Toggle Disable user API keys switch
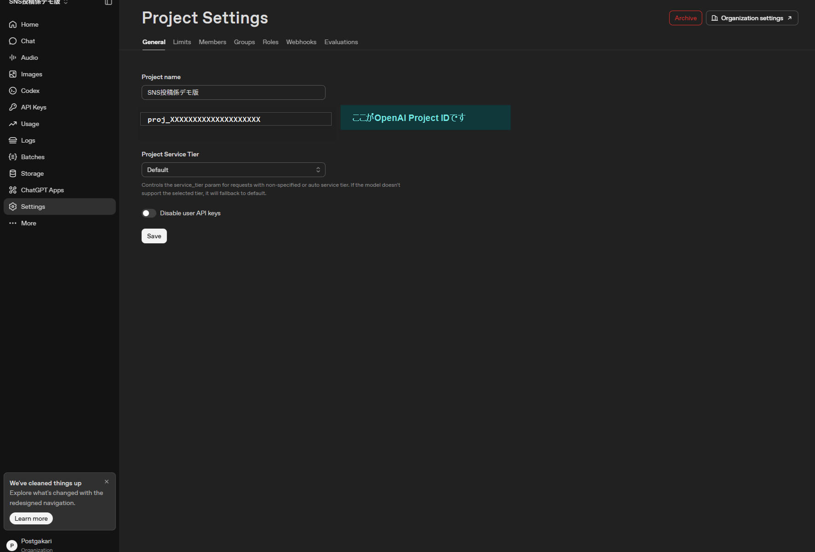This screenshot has width=815, height=552. click(x=149, y=213)
